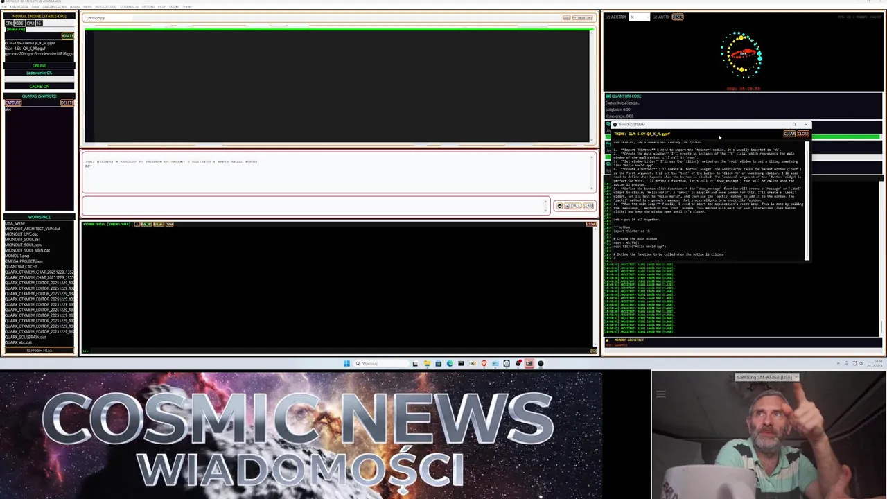Click CAPTURE in Quarks snippets
887x499 pixels.
(13, 103)
